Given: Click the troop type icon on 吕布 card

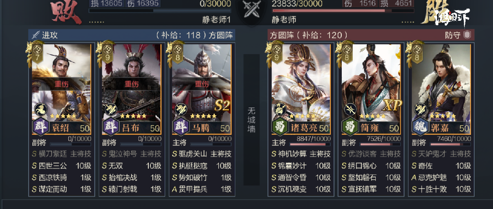Looking at the screenshot, I should tap(110, 108).
